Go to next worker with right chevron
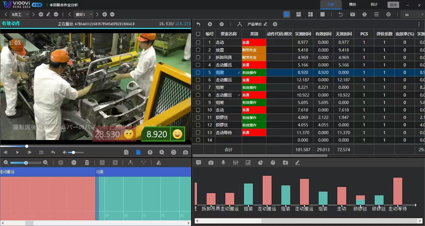425x226 pixels. pos(34,15)
